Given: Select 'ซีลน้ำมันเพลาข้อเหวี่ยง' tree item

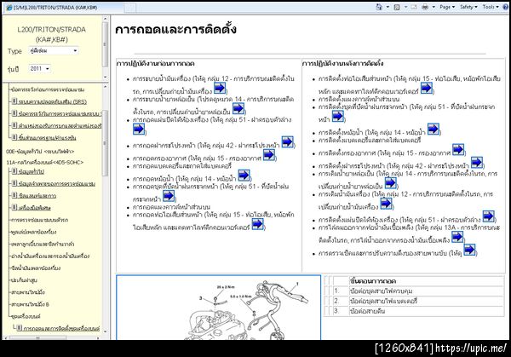Looking at the screenshot, I should point(36,268).
